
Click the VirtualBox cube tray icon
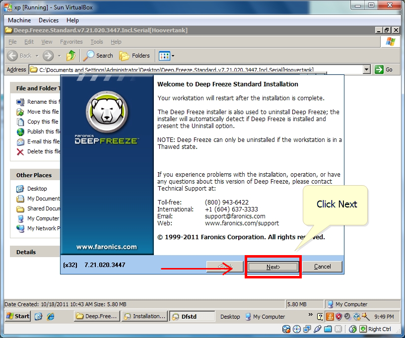357,317
